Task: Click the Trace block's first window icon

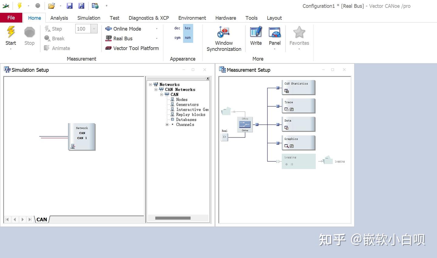Action: [x=286, y=109]
